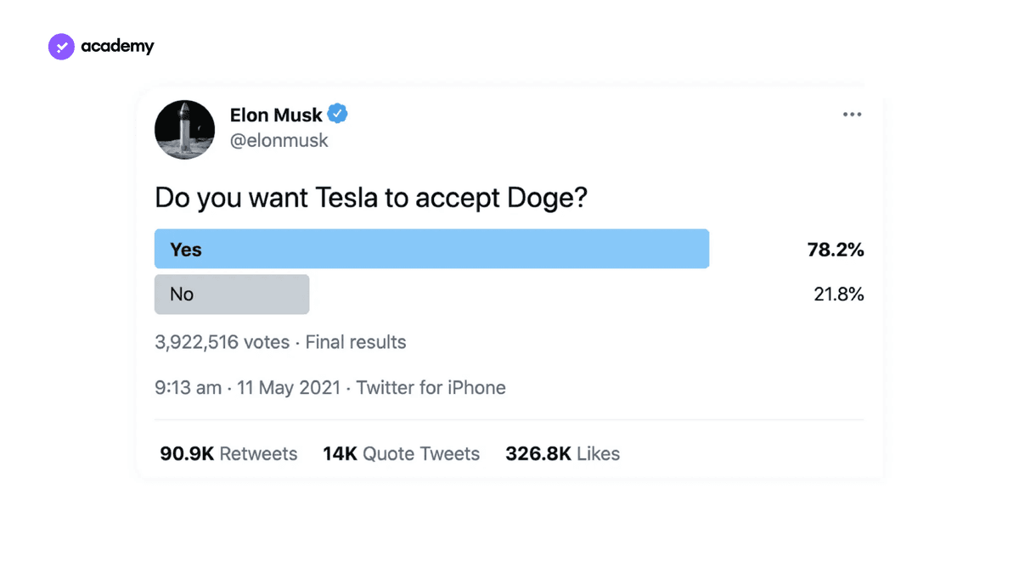Open the Twitter for iPhone source link
Viewport: 1019px width, 573px height.
(x=431, y=388)
